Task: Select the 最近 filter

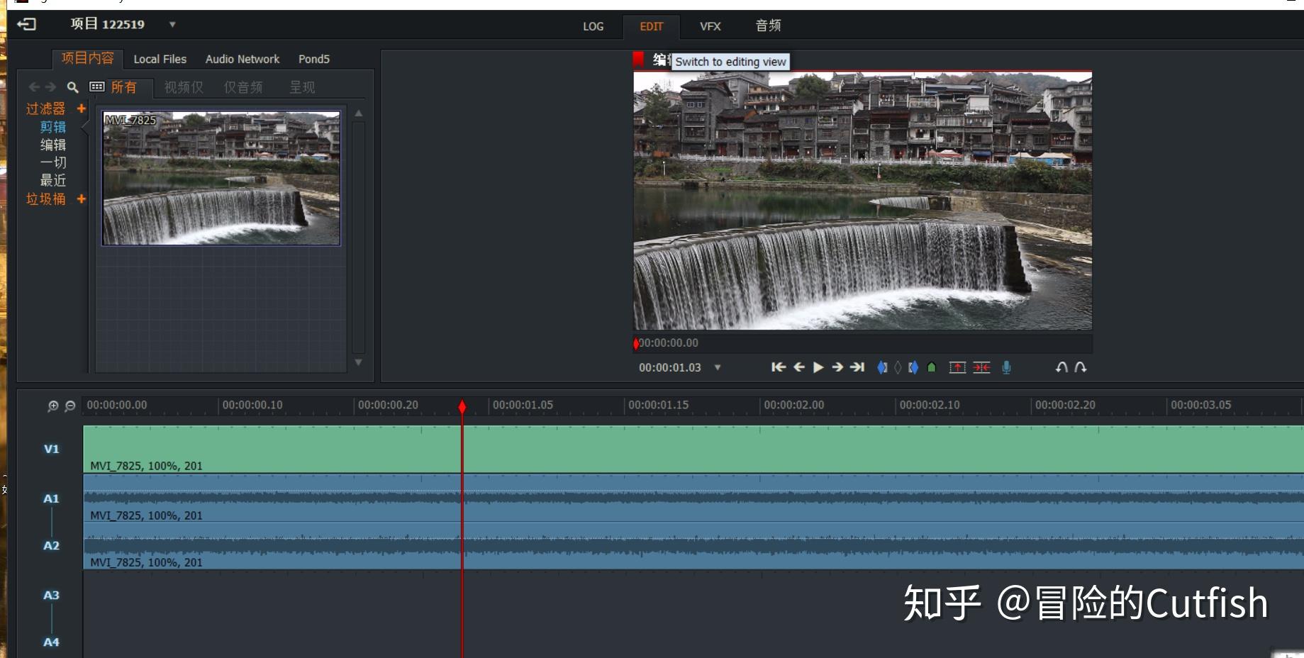Action: (53, 180)
